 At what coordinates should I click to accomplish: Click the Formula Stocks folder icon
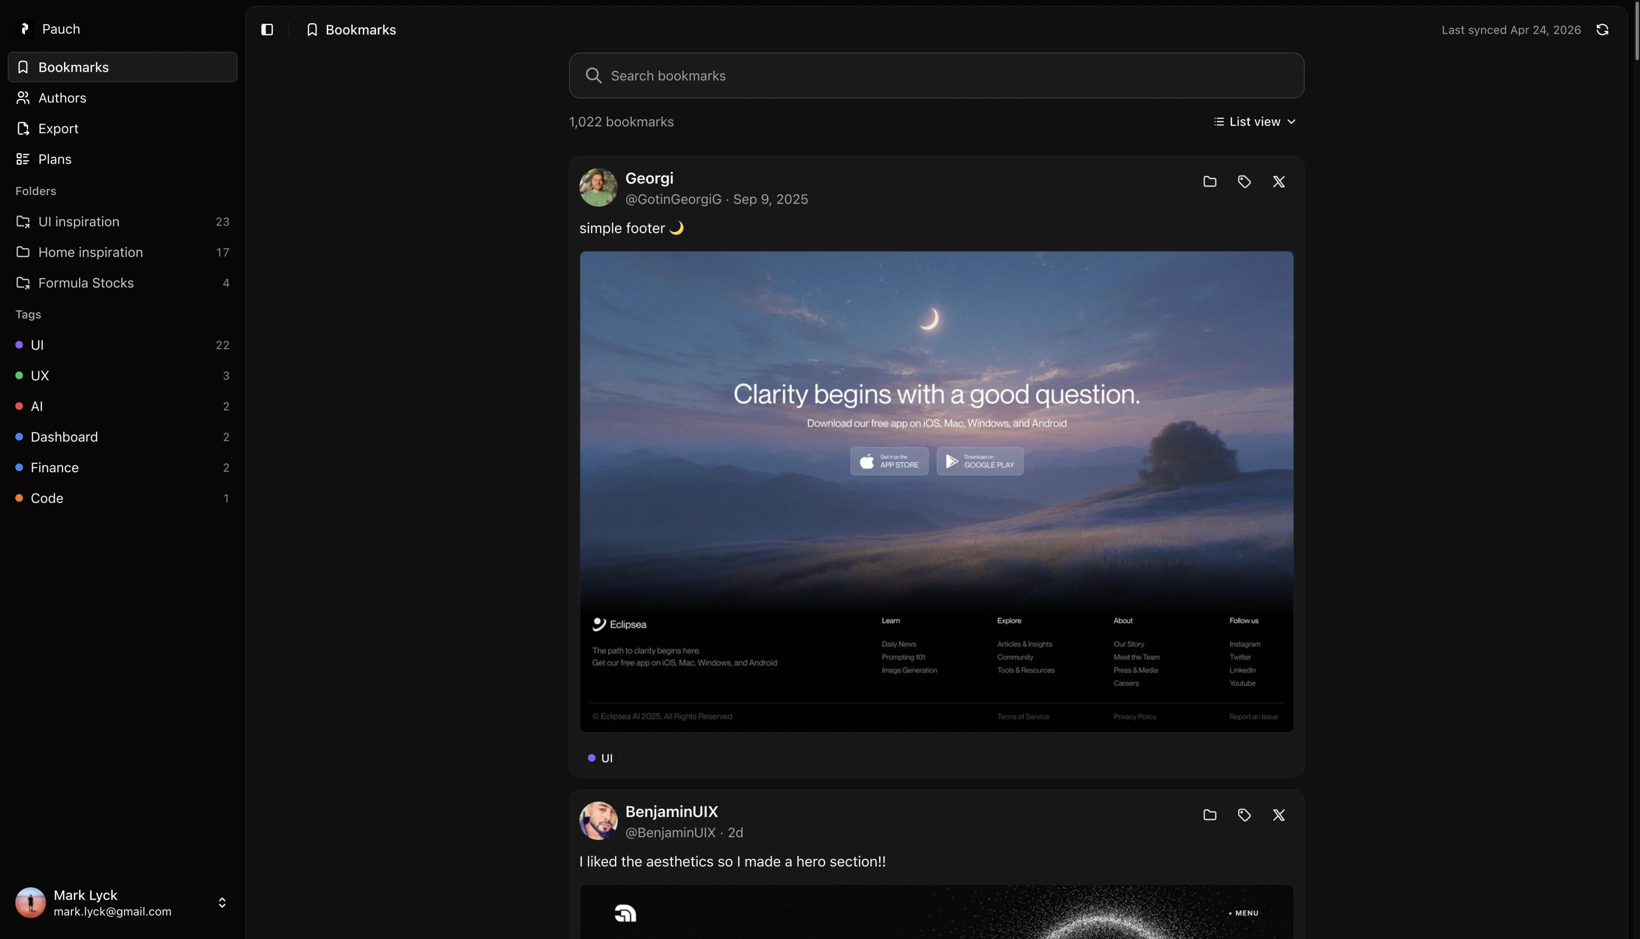[x=23, y=283]
